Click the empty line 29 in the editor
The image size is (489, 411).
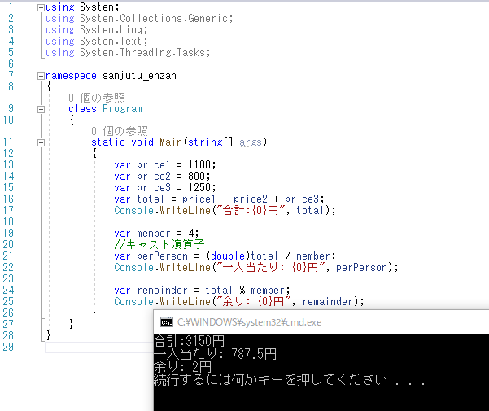[99, 348]
